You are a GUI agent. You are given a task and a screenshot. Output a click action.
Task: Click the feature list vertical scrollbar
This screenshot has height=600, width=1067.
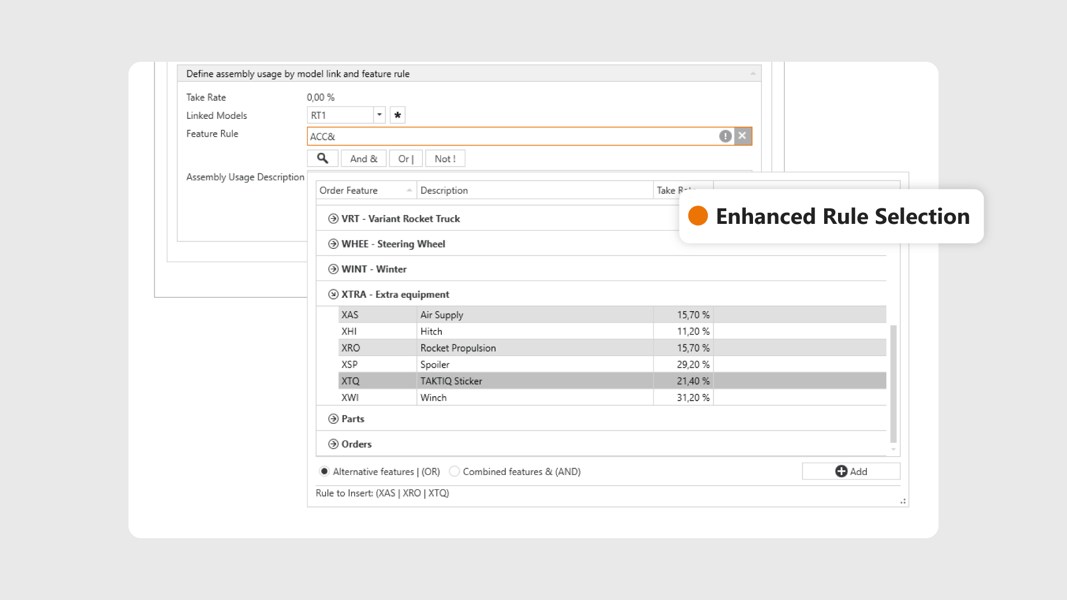pyautogui.click(x=893, y=383)
